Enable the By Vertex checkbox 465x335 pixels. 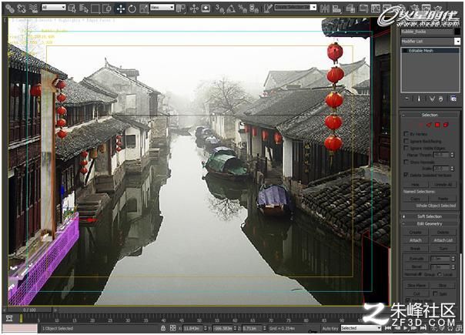pyautogui.click(x=406, y=134)
